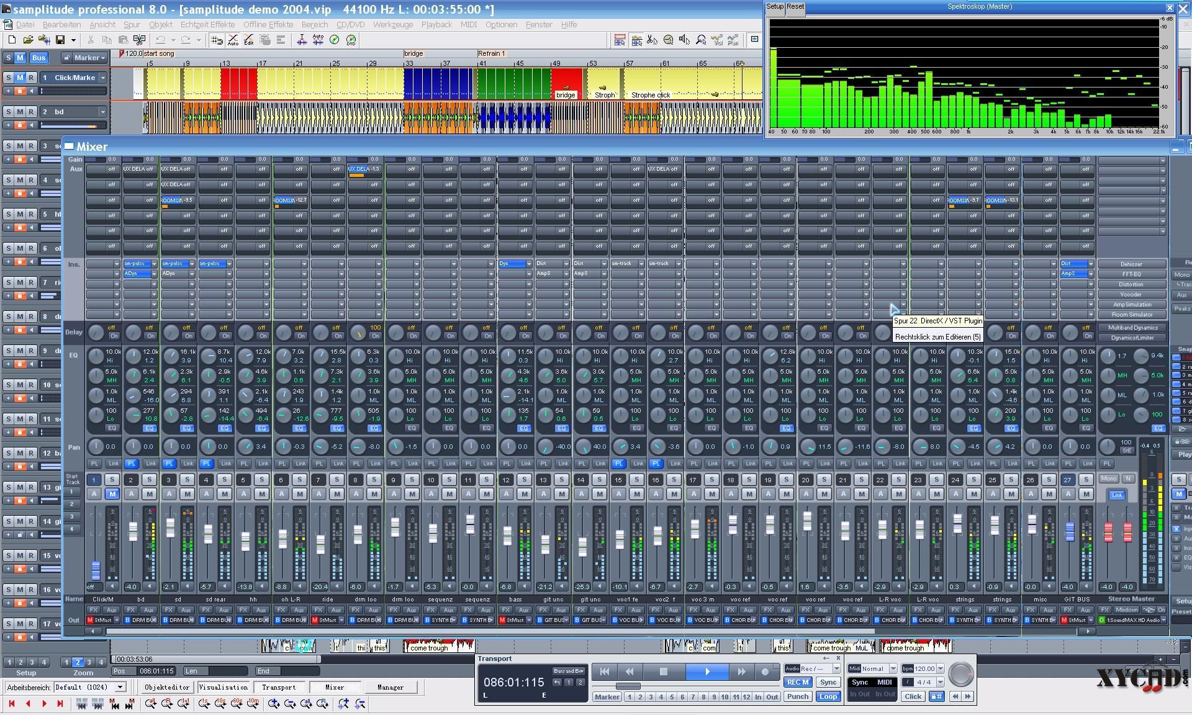Open the Bars and Beats display dropdown
Viewport: 1192px width, 715px height.
tap(569, 671)
